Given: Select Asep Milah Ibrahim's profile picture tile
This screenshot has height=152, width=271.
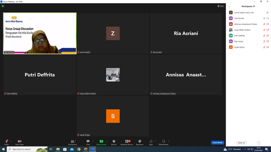Looking at the screenshot, I should 113,75.
